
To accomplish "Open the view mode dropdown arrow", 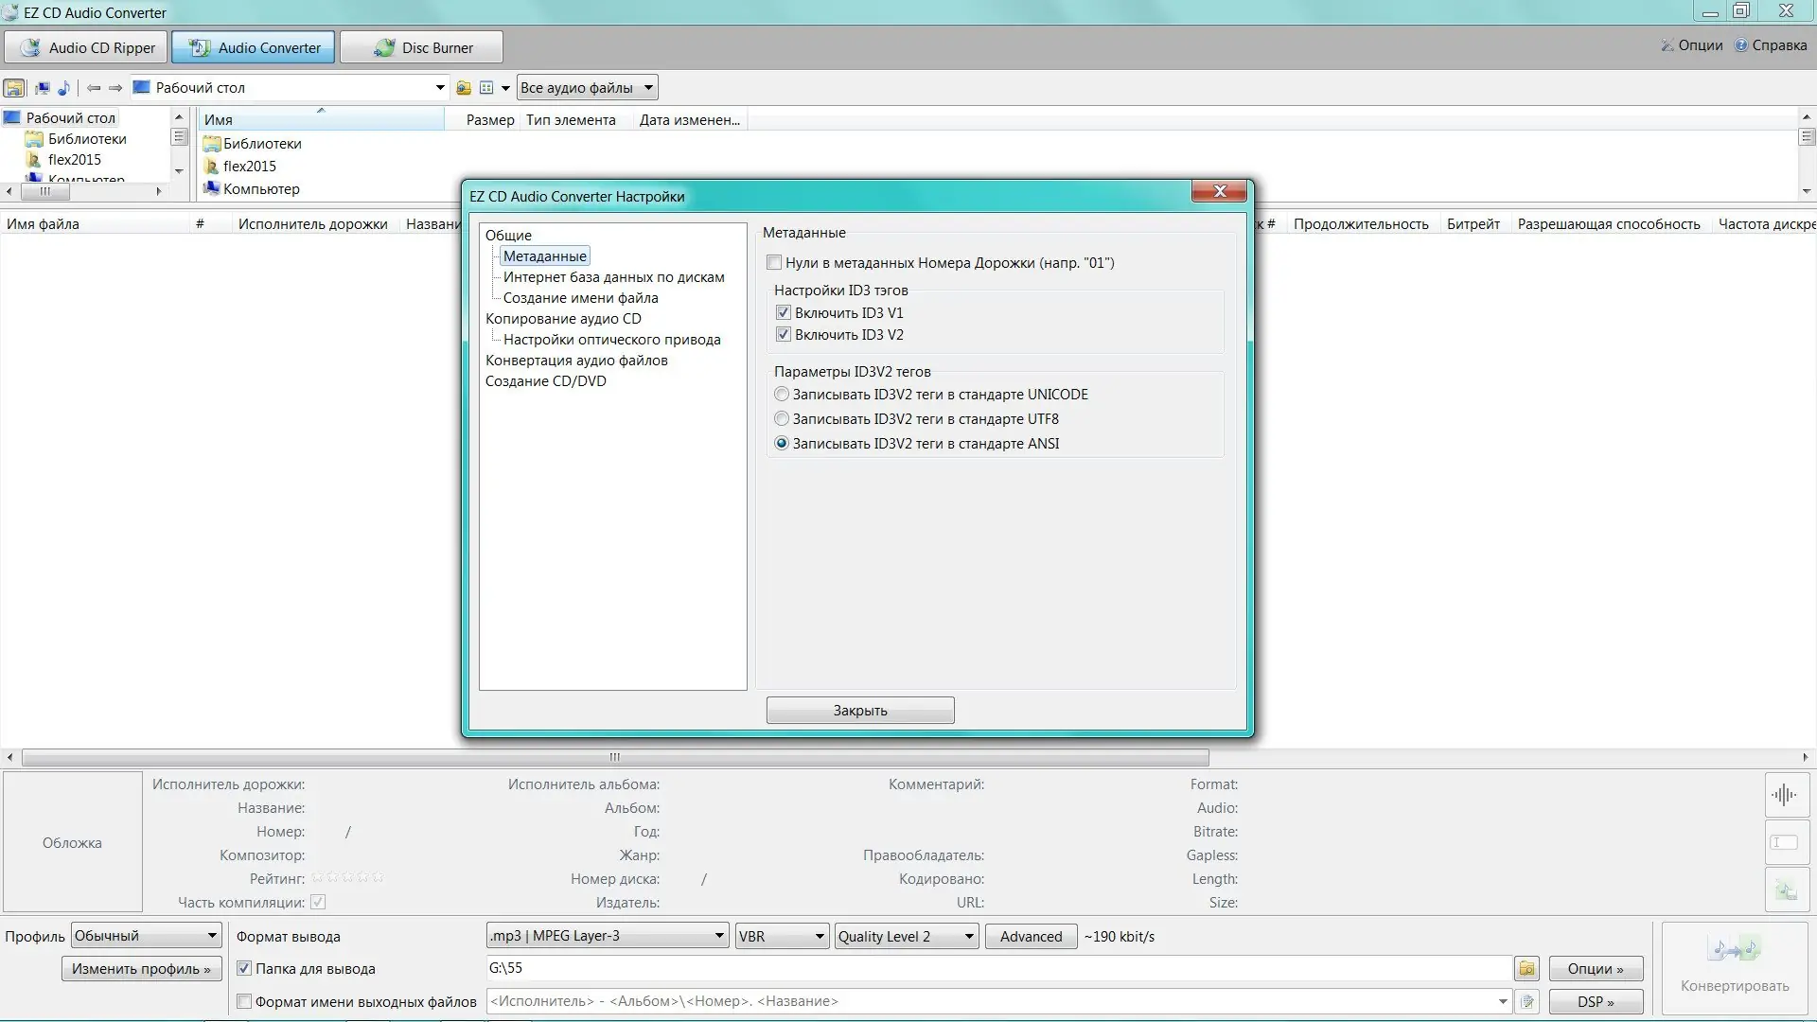I will [505, 88].
